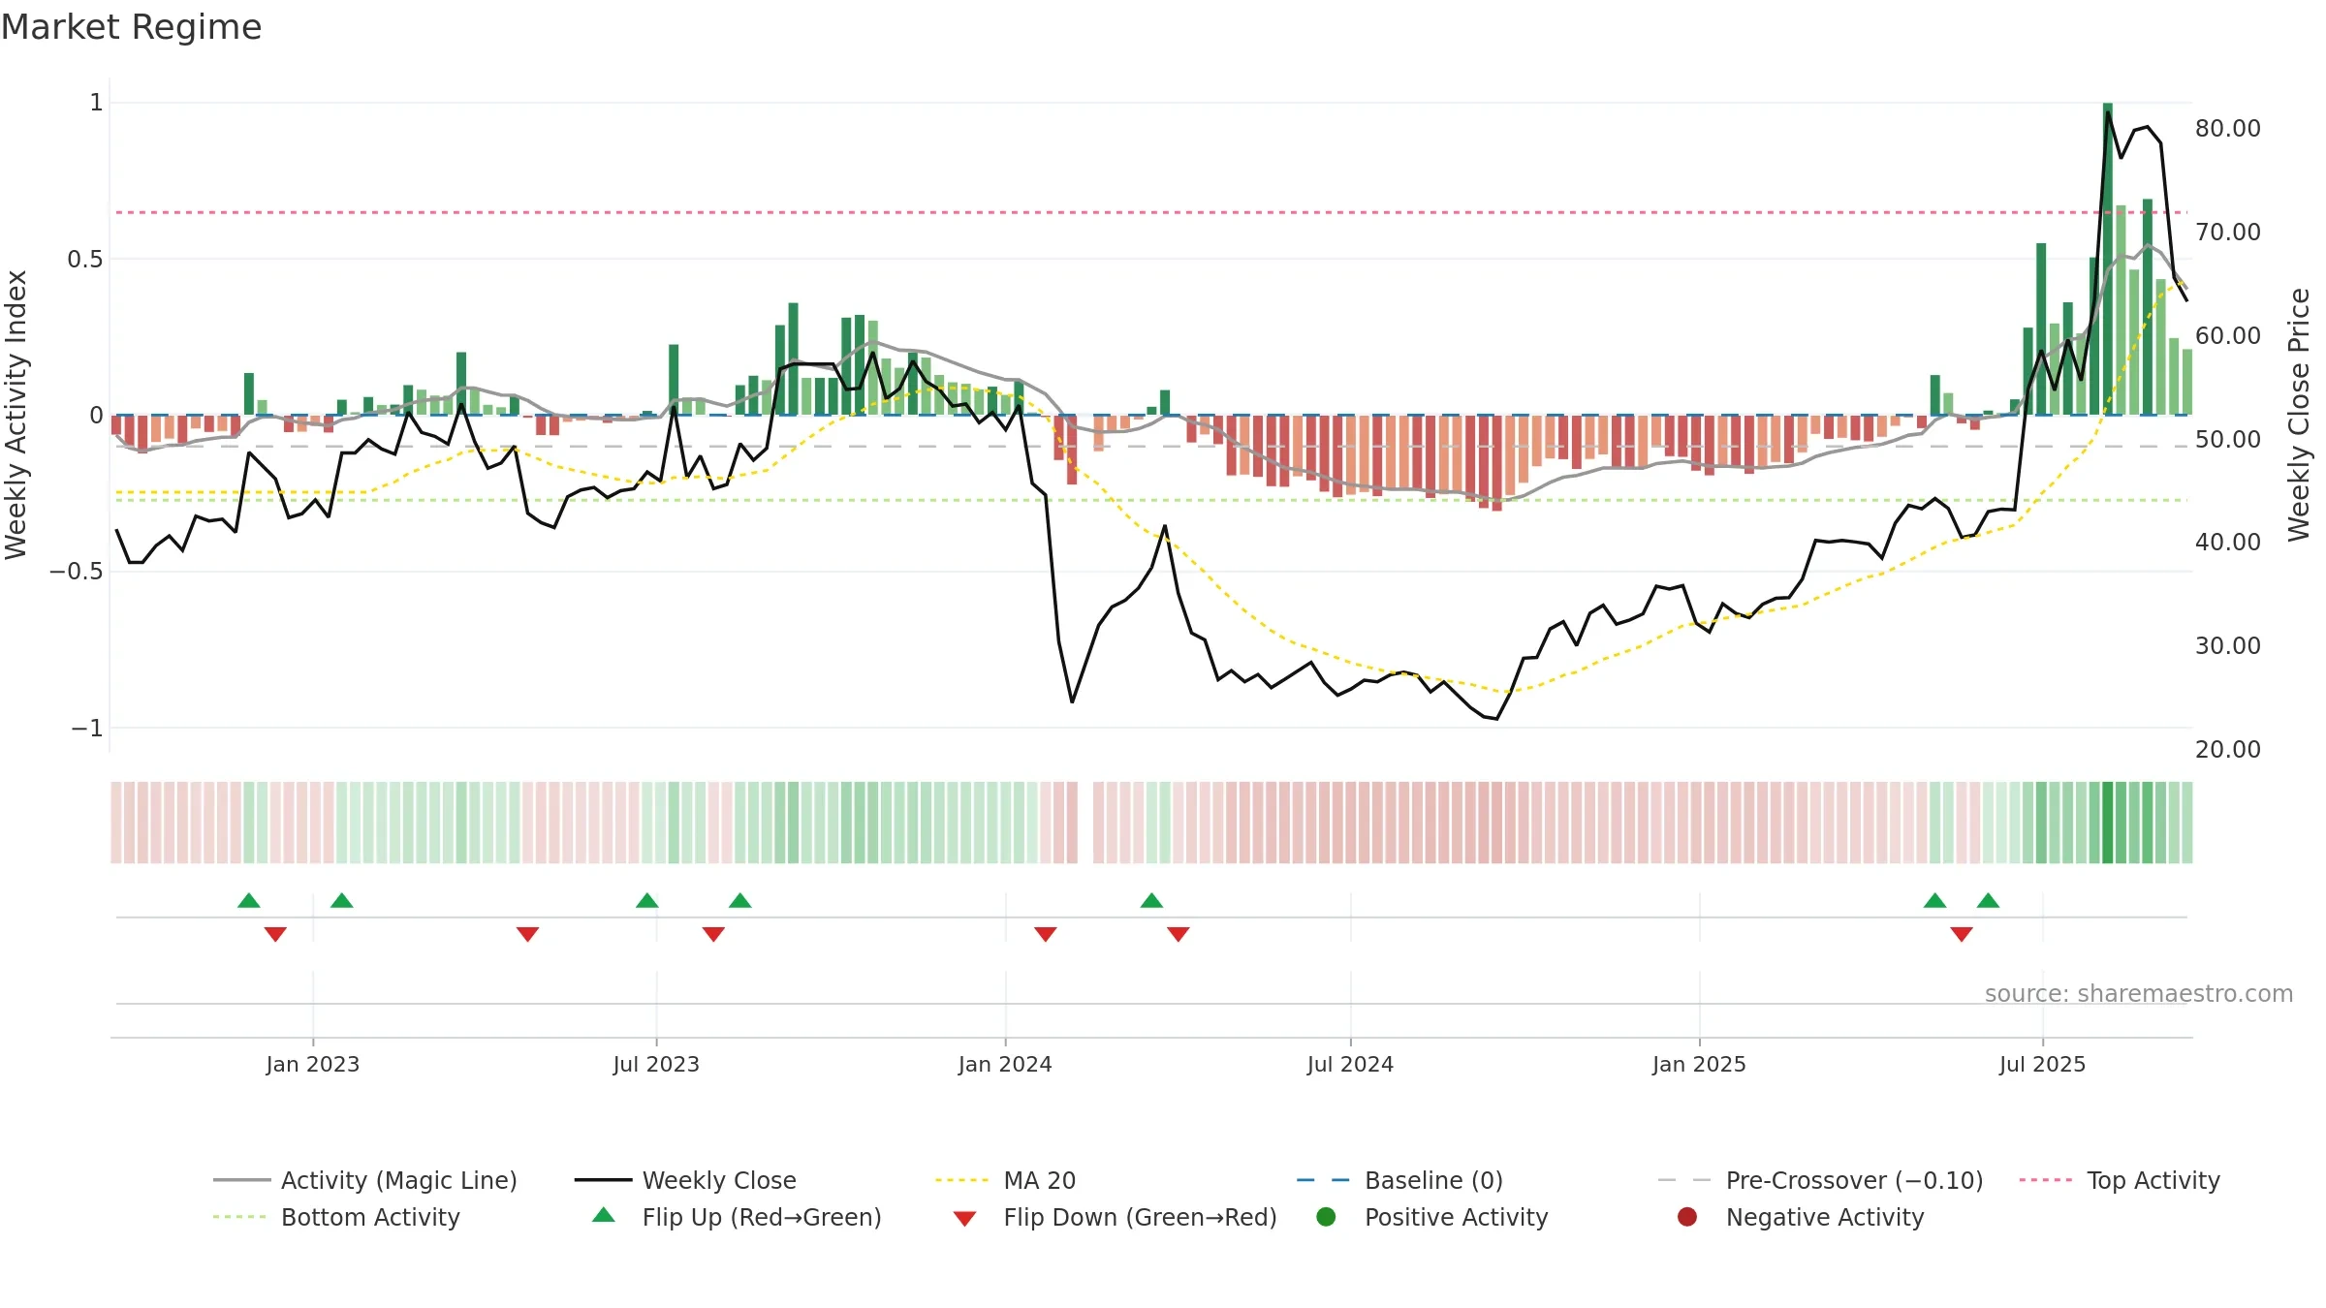
Task: Toggle the Top Activity legend entry
Action: (2120, 1180)
